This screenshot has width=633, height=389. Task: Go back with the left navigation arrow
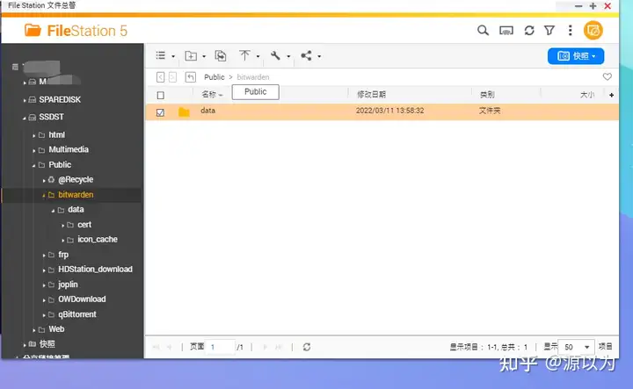(x=160, y=77)
